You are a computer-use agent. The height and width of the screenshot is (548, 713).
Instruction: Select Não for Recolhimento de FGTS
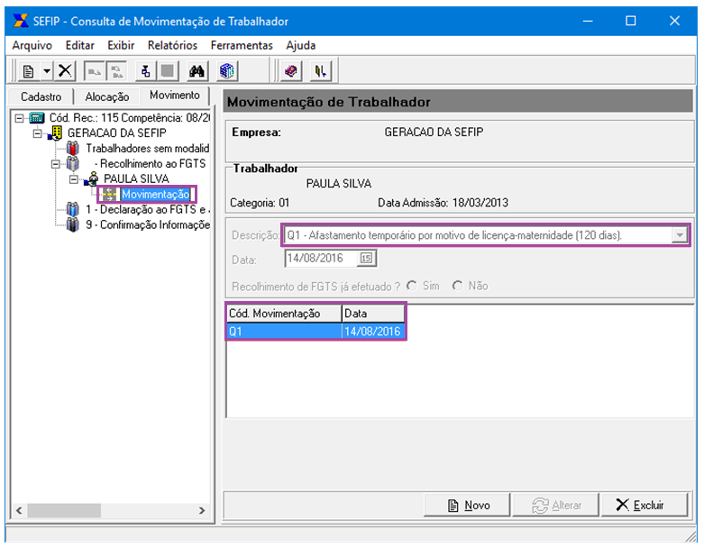click(457, 286)
